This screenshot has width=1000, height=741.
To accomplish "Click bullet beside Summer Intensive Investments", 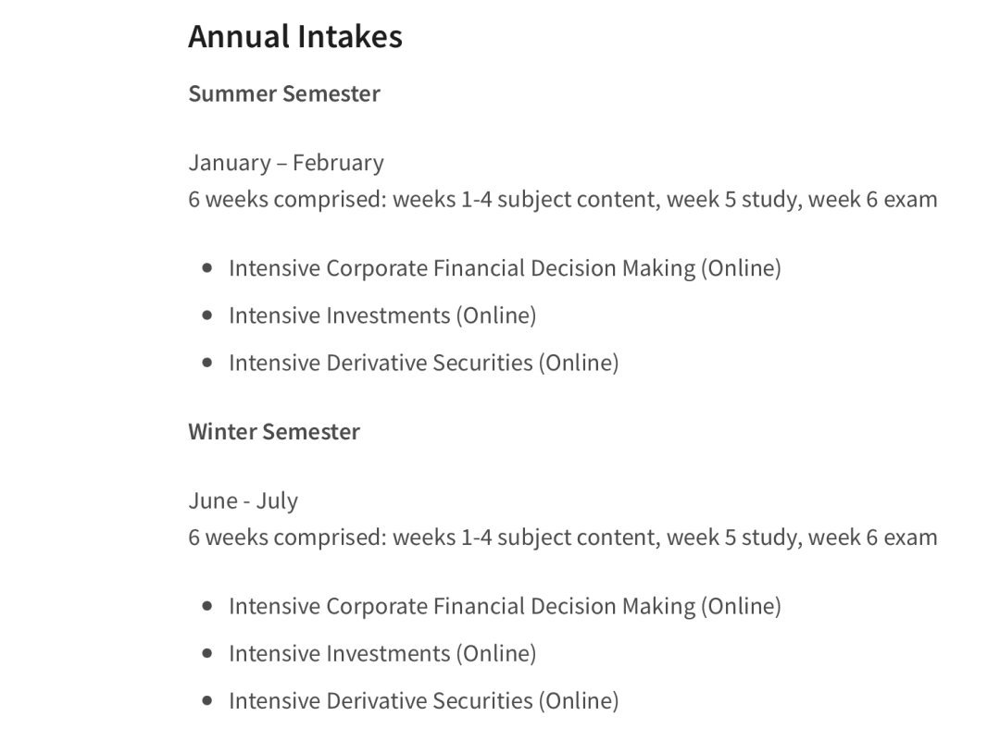I will 206,315.
